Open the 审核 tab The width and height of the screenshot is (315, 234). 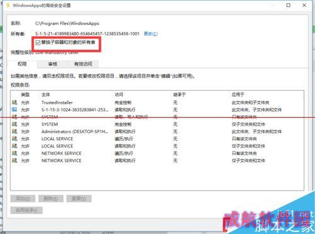tap(52, 64)
